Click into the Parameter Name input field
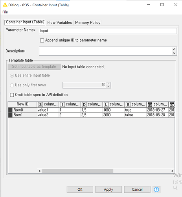 click(108, 31)
